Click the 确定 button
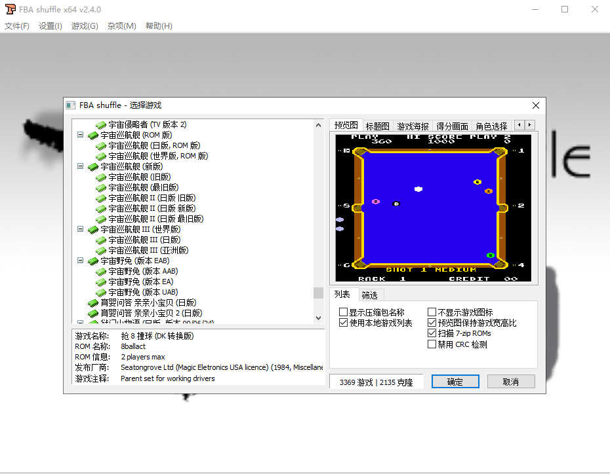 point(455,381)
